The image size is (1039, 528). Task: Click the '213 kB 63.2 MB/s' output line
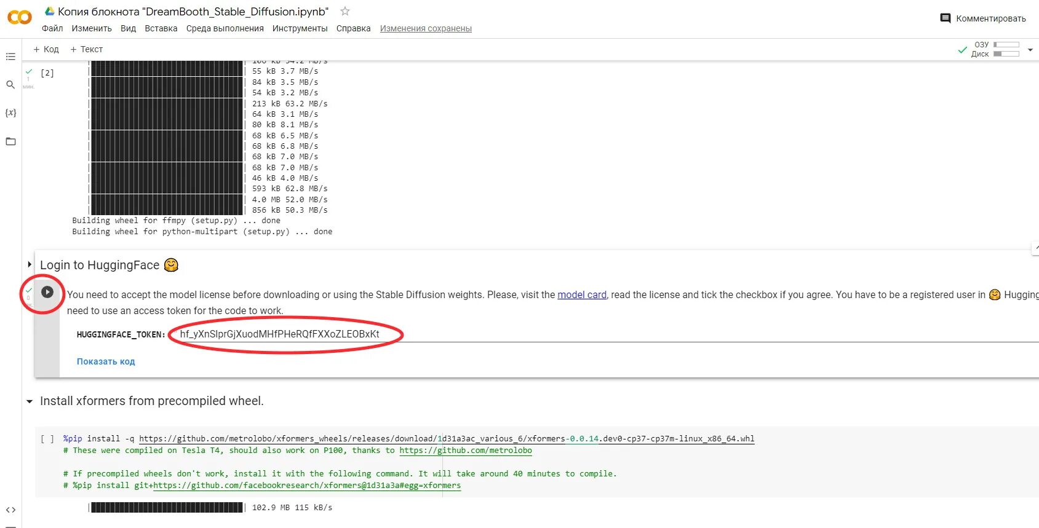[x=290, y=104]
